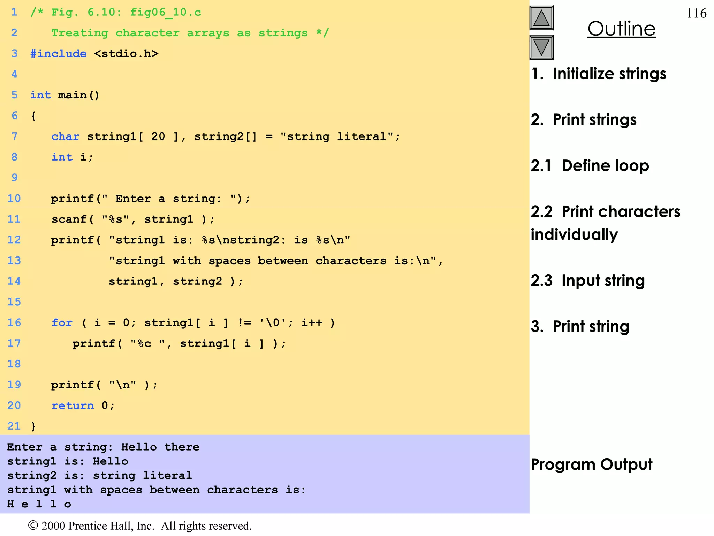Select outline item '2.3 Input string'
The image size is (714, 536).
pos(588,281)
